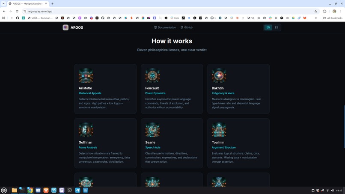The image size is (345, 194).
Task: Select the ARGOS browser tab
Action: [27, 4]
